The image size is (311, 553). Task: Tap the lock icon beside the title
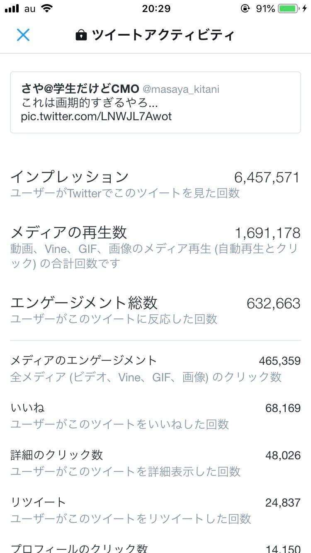[81, 35]
